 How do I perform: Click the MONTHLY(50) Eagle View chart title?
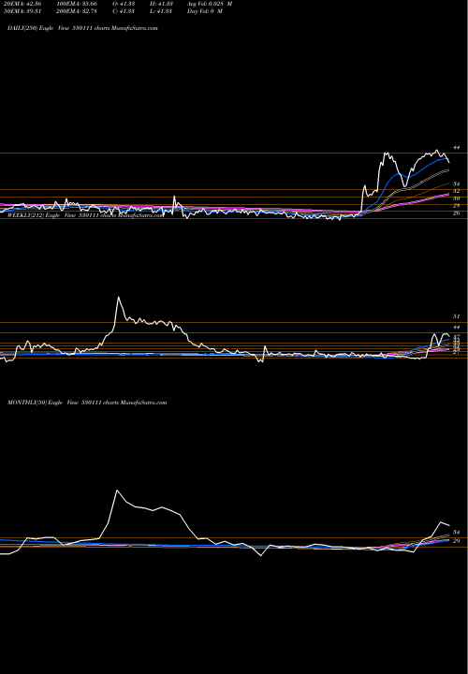pos(87,403)
